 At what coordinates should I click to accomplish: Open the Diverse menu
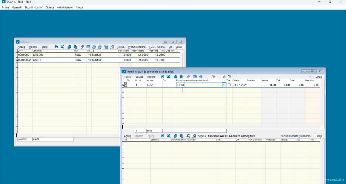(x=49, y=8)
